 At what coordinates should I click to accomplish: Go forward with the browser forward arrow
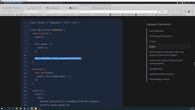(x=6, y=12)
